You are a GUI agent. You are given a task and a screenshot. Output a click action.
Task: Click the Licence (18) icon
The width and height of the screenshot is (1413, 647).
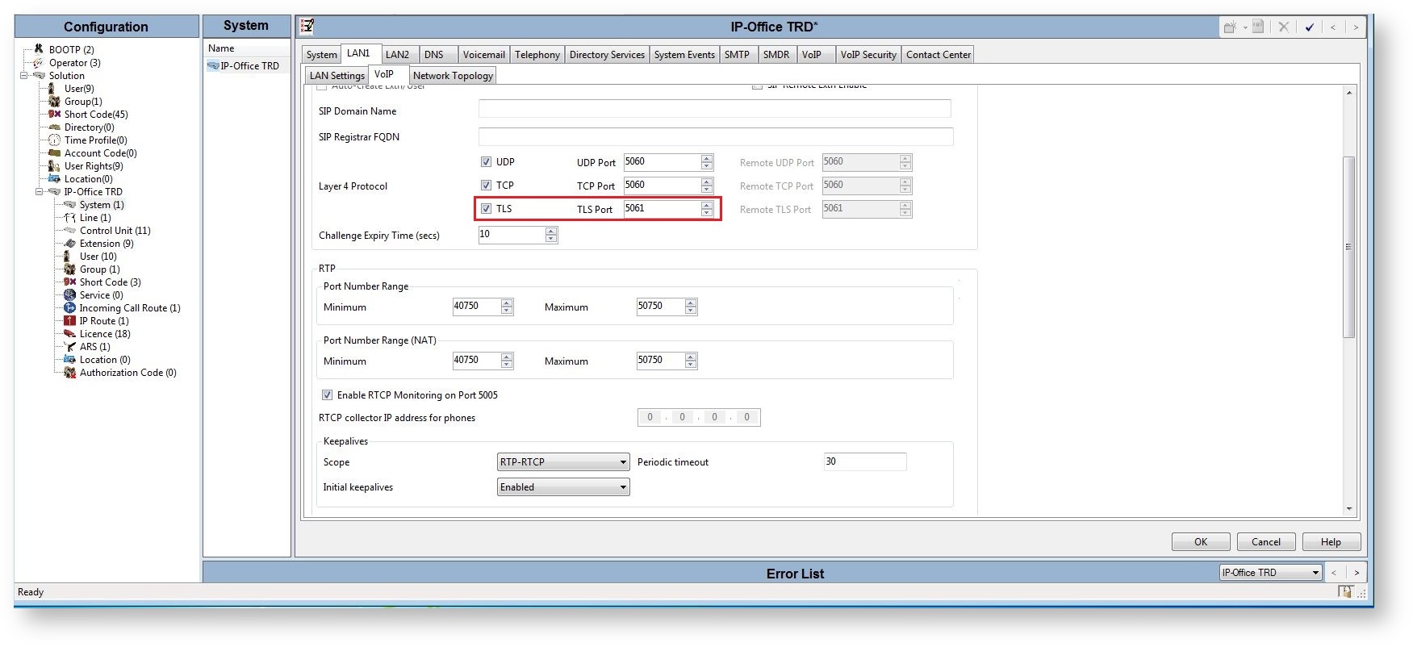click(69, 333)
